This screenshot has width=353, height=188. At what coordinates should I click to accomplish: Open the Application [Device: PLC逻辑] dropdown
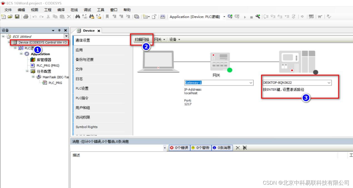(x=224, y=17)
